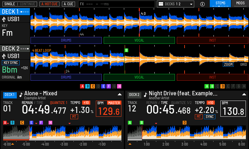Select DECK1 label in track panel
Image resolution: width=249 pixels, height=149 pixels.
(x=10, y=95)
